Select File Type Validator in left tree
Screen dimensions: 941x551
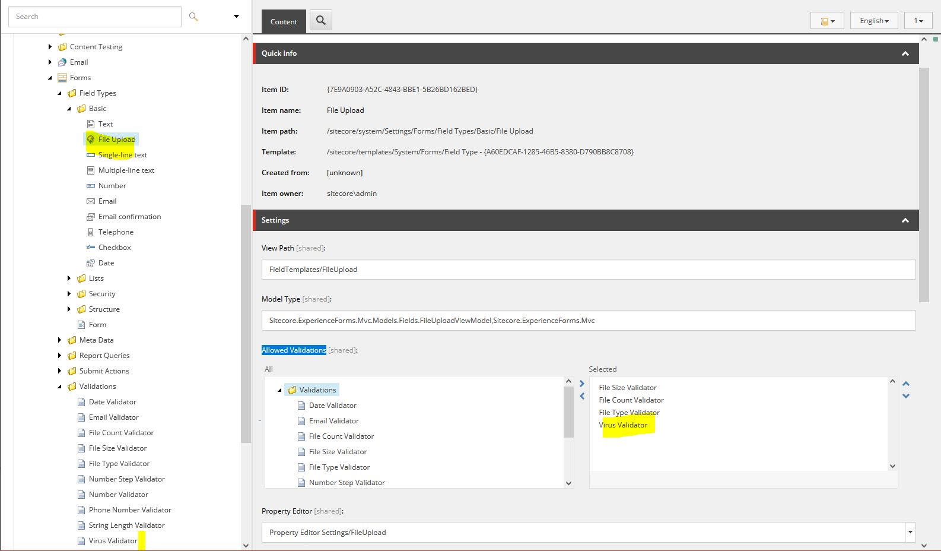[x=119, y=464]
